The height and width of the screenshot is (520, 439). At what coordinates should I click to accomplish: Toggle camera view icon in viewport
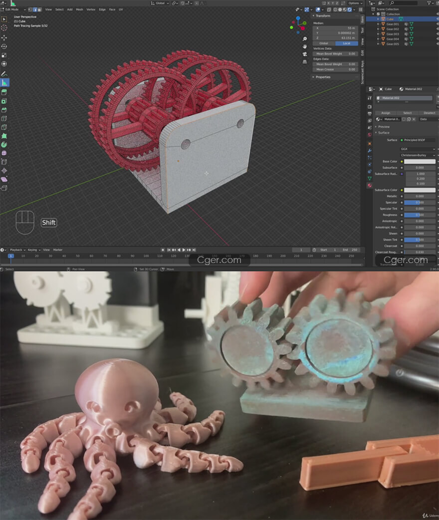click(x=305, y=54)
